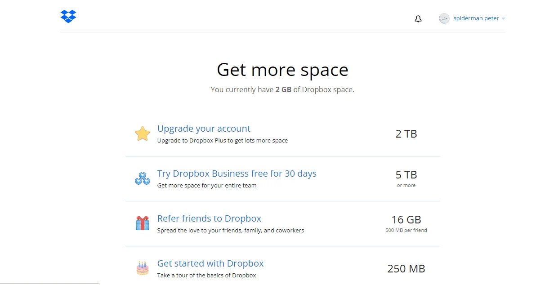Open the notifications bell

pos(418,19)
